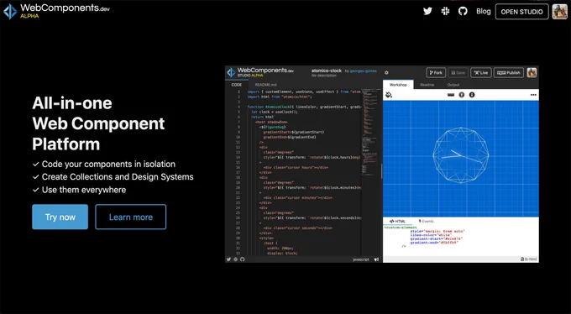Screen dimensions: 571x314
Task: Click the GitHub icon in studio footer
Action: pyautogui.click(x=242, y=259)
